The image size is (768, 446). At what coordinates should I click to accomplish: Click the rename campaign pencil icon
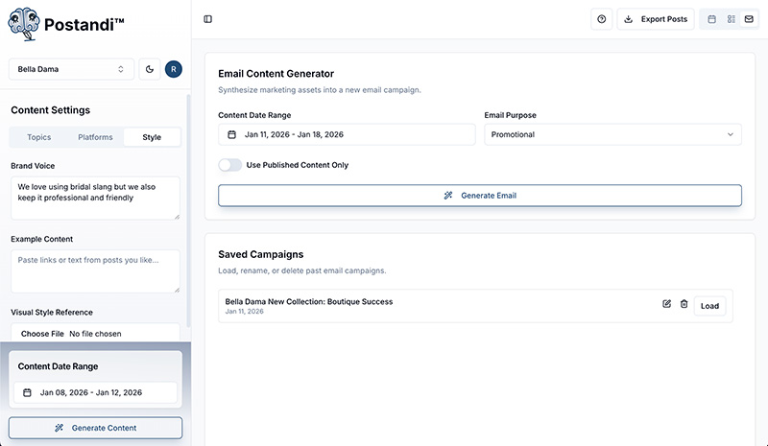tap(667, 305)
